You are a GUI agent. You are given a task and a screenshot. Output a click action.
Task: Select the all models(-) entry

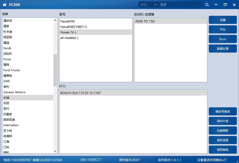click(x=96, y=38)
